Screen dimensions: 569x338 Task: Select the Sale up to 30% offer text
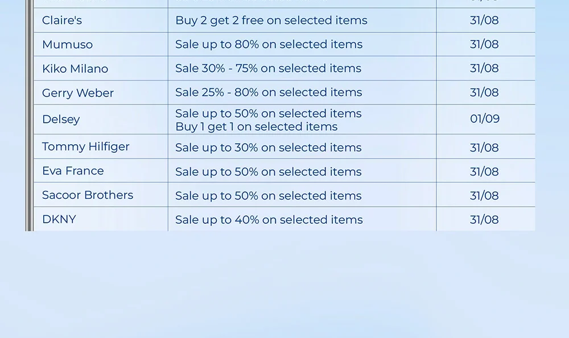[268, 148]
